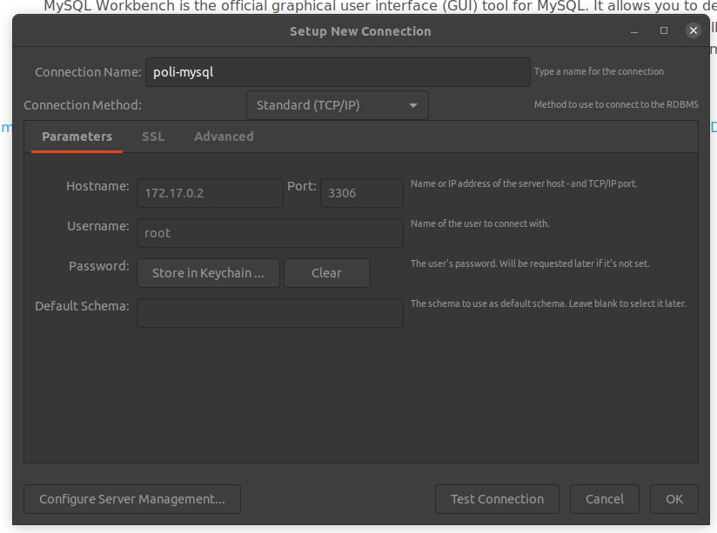Click 'Name of the user to connect with.' hint
This screenshot has height=533, width=717.
[x=480, y=223]
